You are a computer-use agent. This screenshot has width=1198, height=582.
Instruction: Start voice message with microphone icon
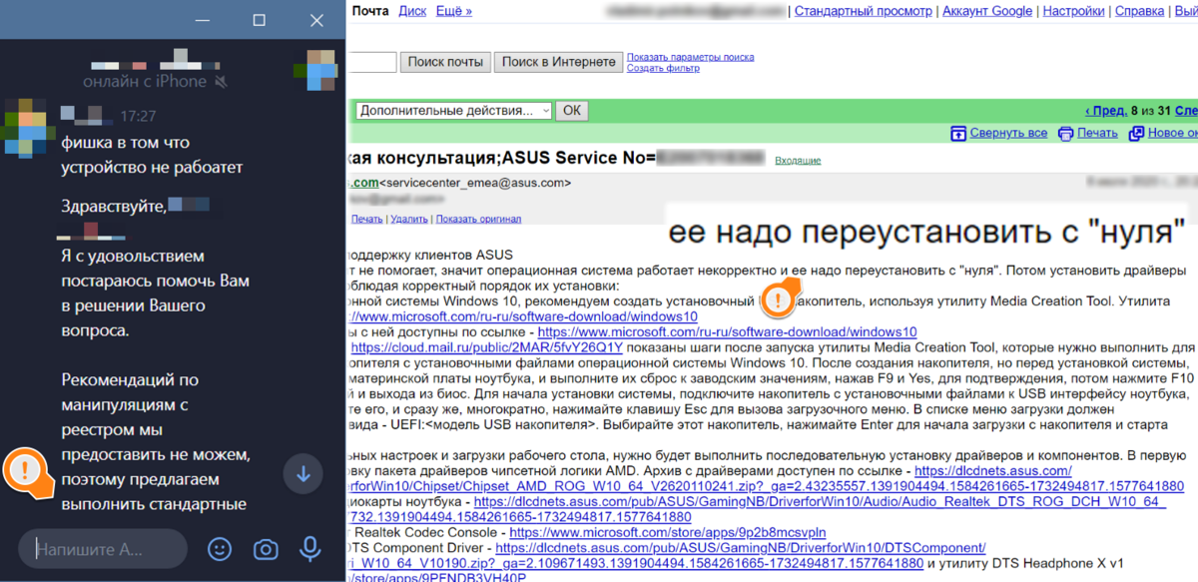point(310,549)
